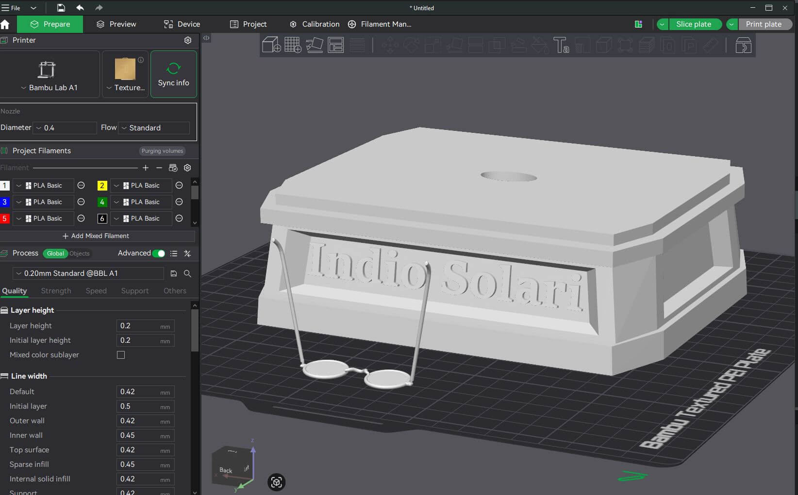This screenshot has width=798, height=495.
Task: Click the red filament 5 color swatch
Action: pos(4,219)
